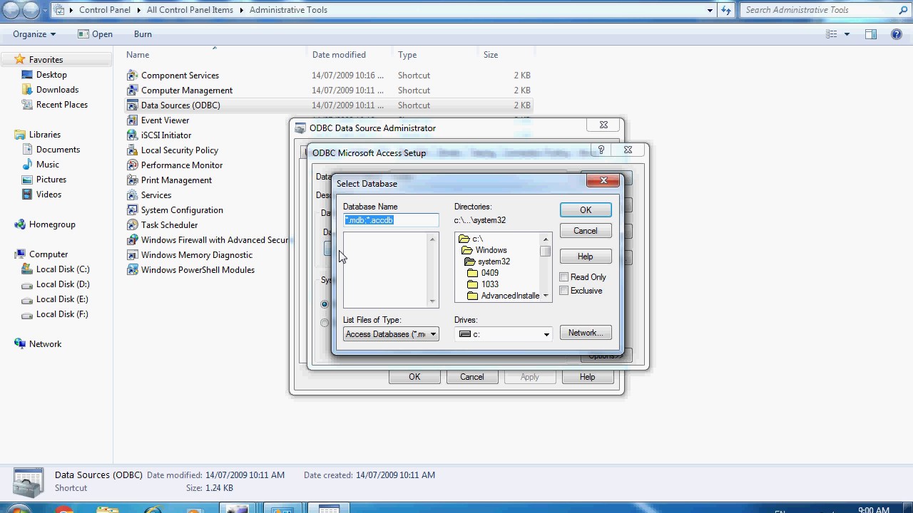The image size is (913, 513).
Task: Click the Open toolbar command
Action: pos(95,34)
